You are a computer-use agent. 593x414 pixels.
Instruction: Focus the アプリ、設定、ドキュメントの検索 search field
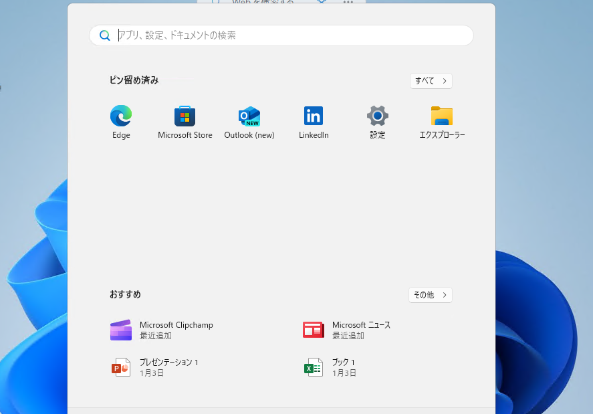tap(281, 35)
